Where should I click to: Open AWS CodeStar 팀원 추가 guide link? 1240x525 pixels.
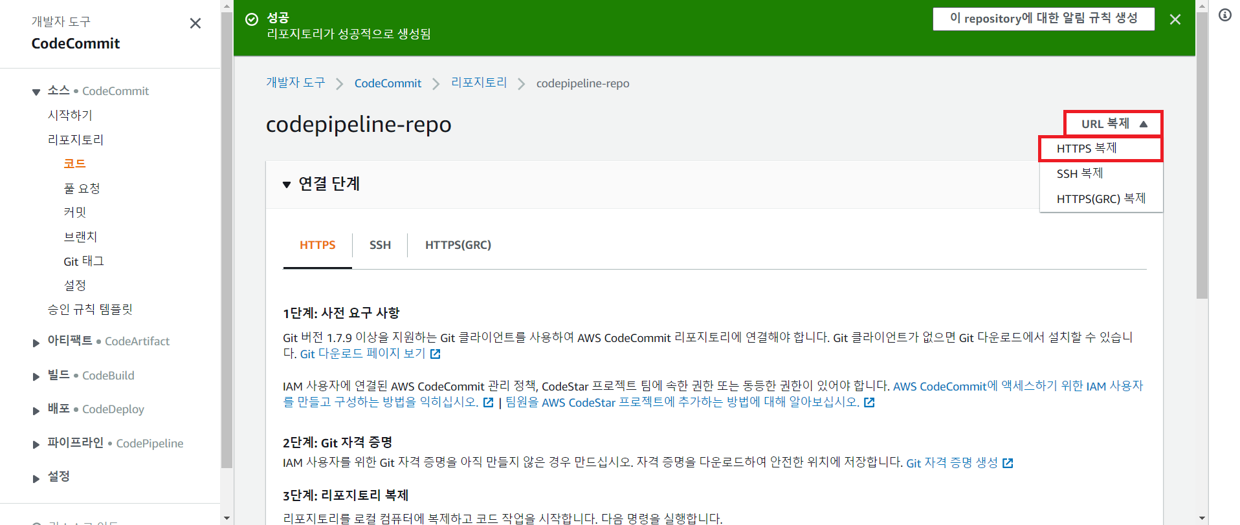(x=682, y=402)
